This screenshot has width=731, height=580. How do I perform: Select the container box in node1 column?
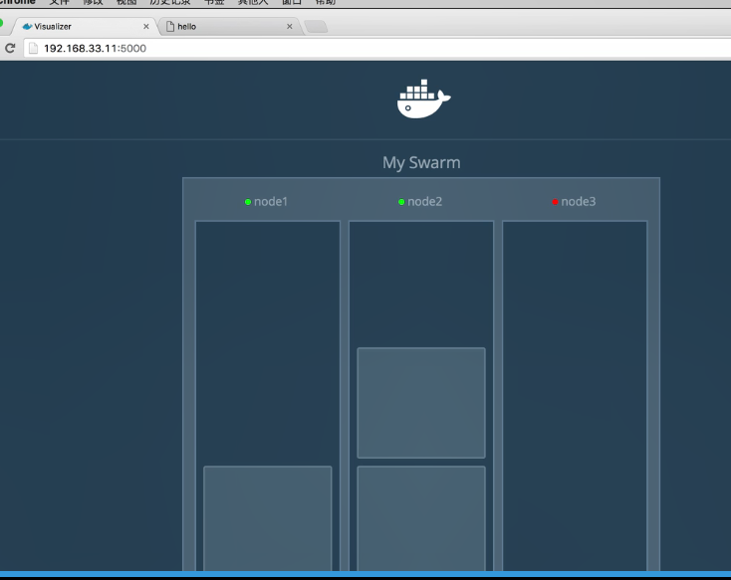pyautogui.click(x=268, y=518)
